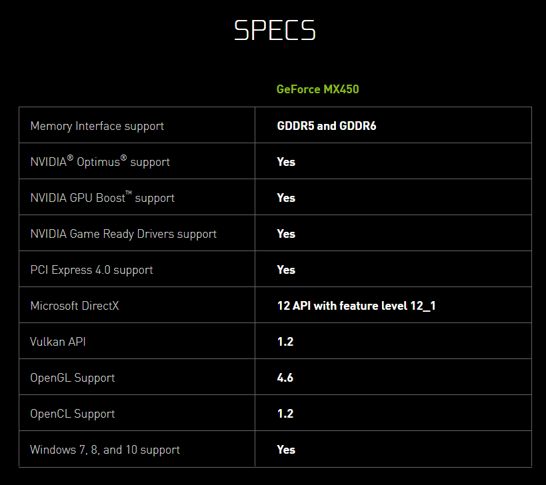Screen dimensions: 546x485
Task: Select NVIDIA Game Ready Drivers support label
Action: click(x=123, y=234)
